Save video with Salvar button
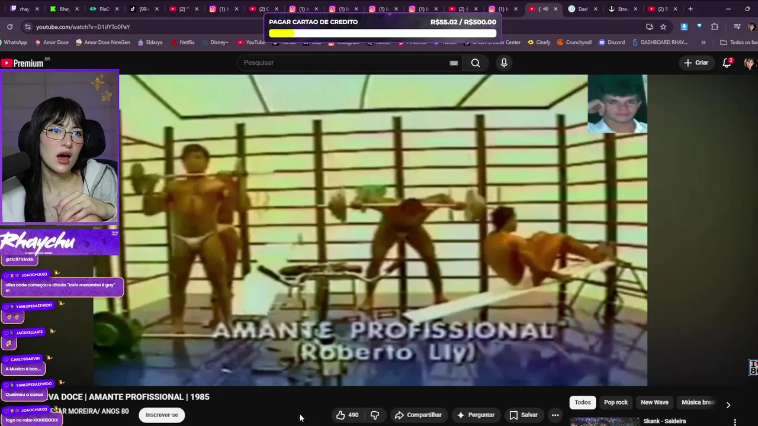Screen dimensions: 758x426 (523, 415)
